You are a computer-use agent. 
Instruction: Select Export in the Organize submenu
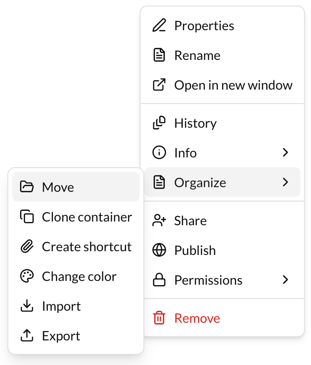(x=76, y=335)
